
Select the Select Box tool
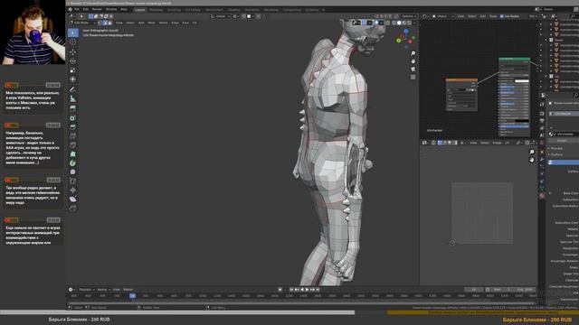(73, 33)
